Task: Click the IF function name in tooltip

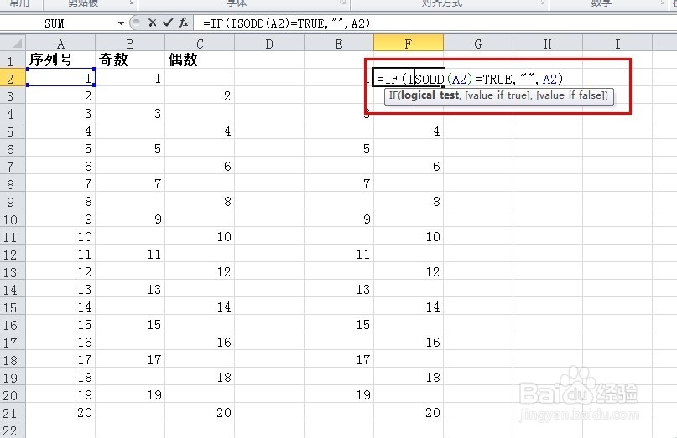Action: point(393,95)
